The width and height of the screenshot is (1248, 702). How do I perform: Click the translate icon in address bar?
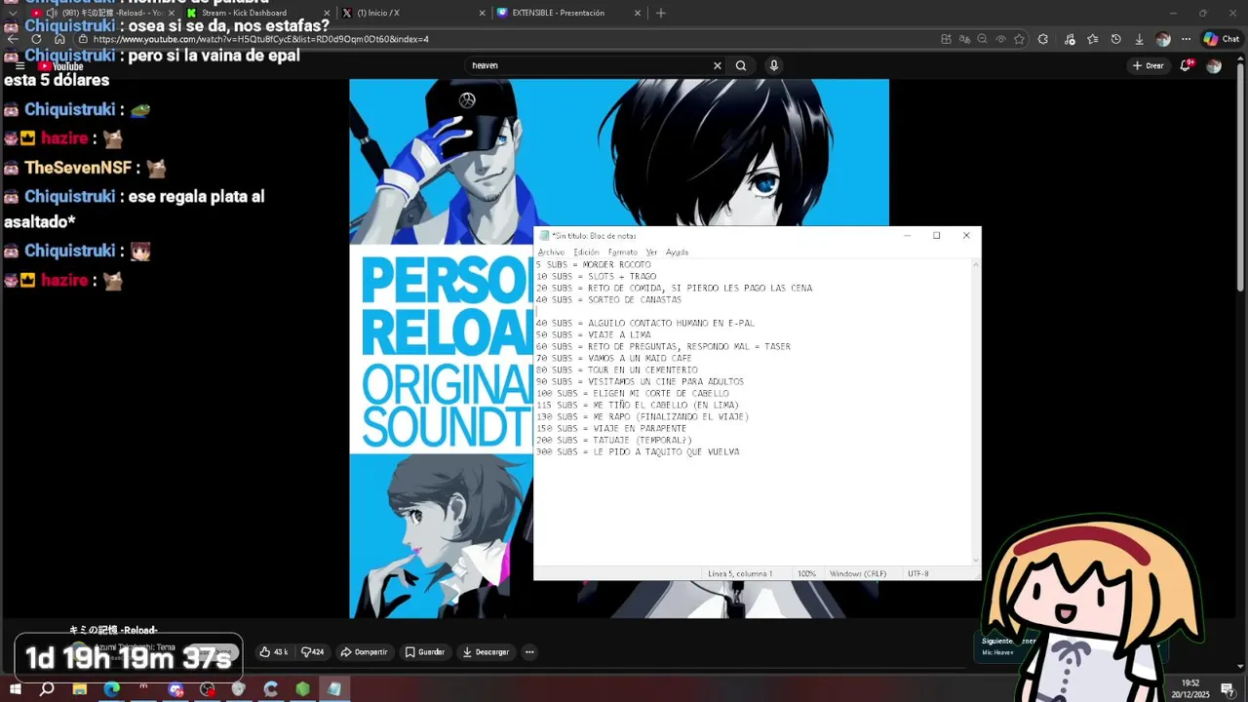964,39
